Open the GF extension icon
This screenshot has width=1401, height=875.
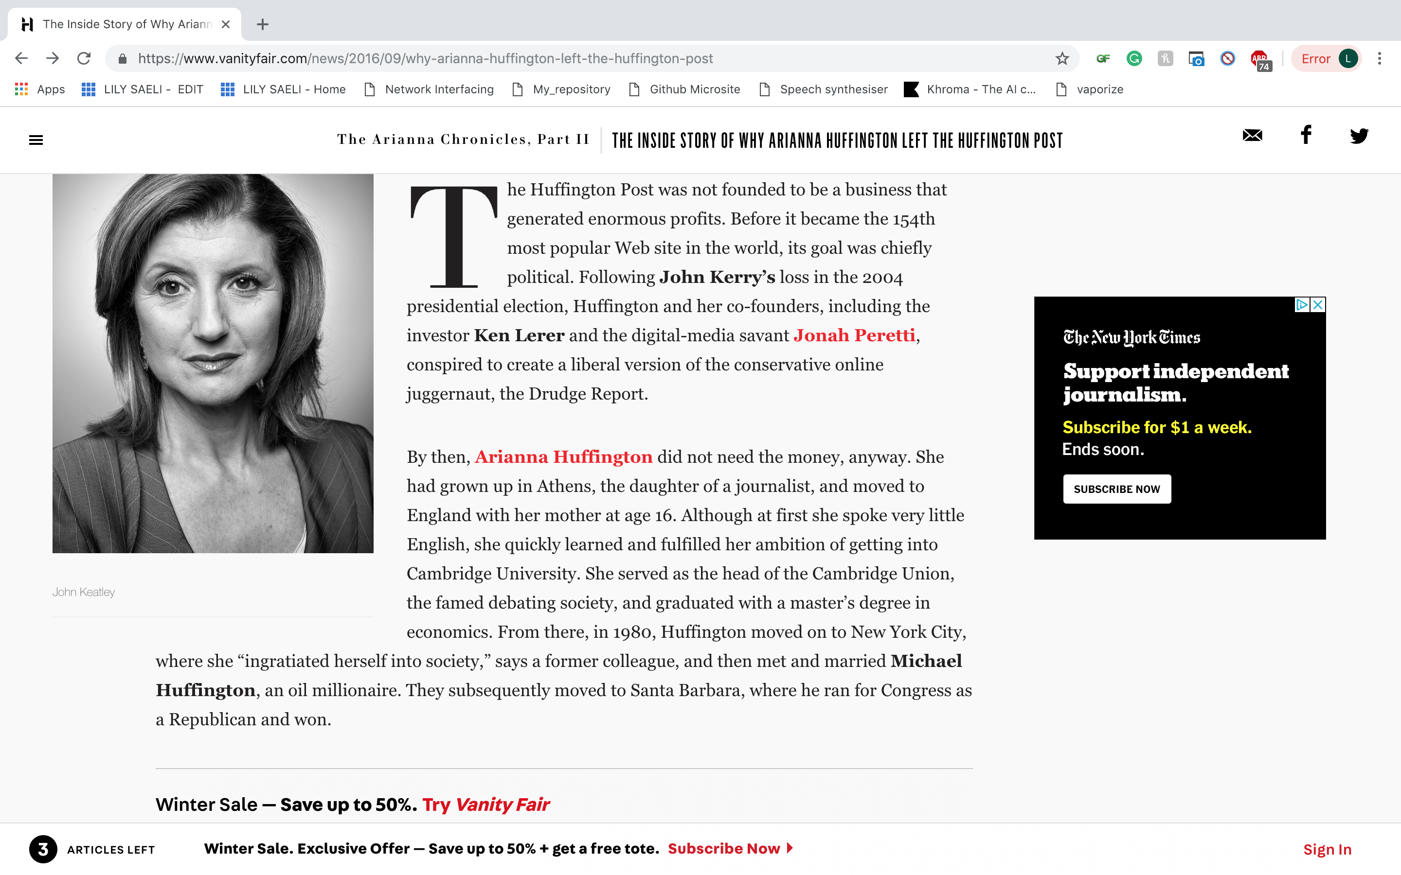point(1103,58)
